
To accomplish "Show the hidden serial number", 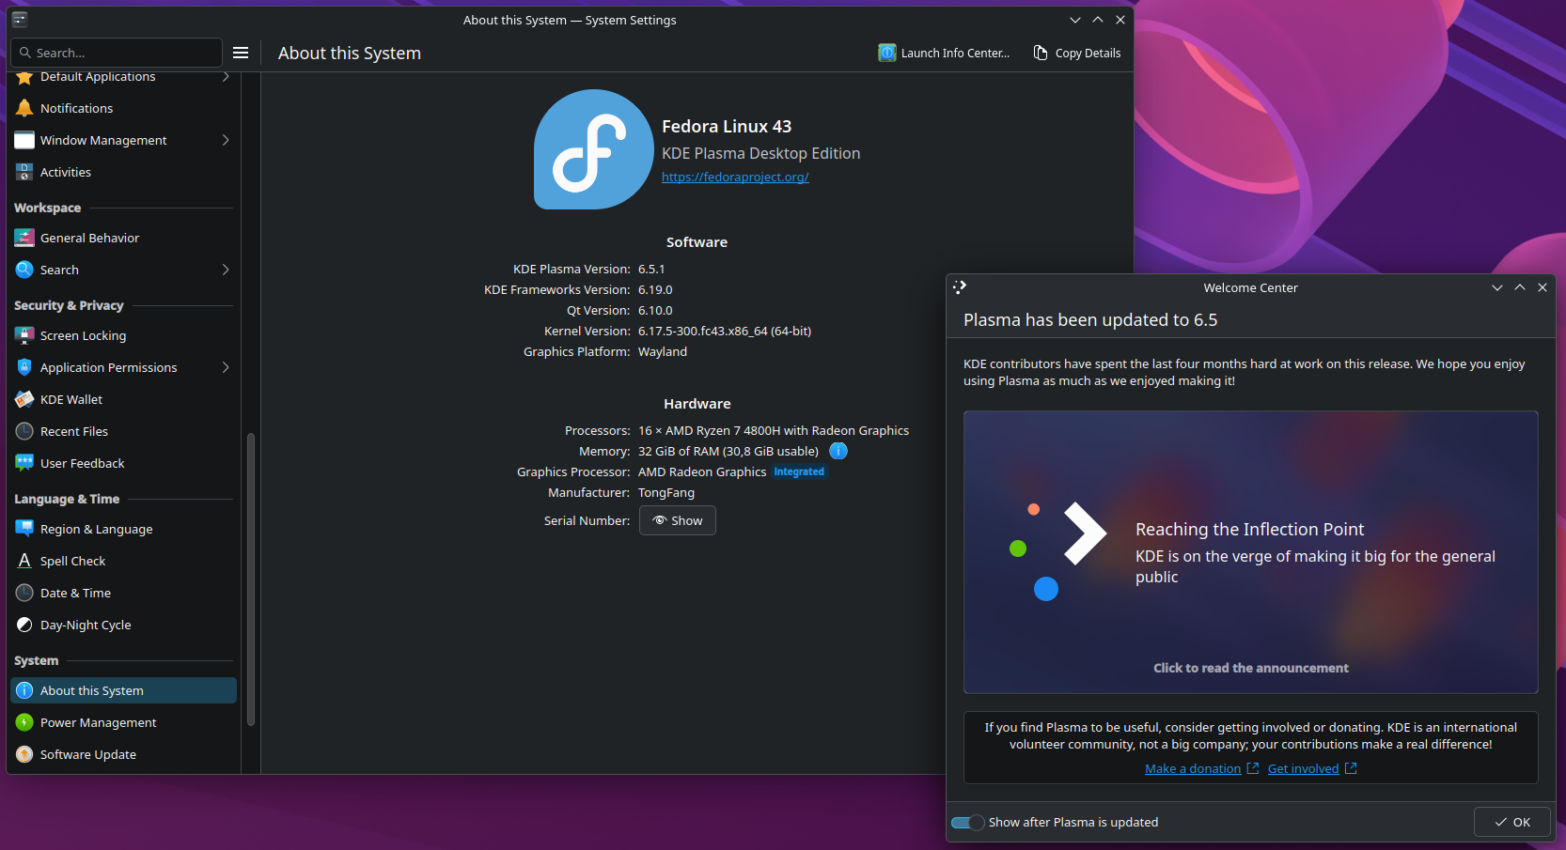I will point(677,520).
